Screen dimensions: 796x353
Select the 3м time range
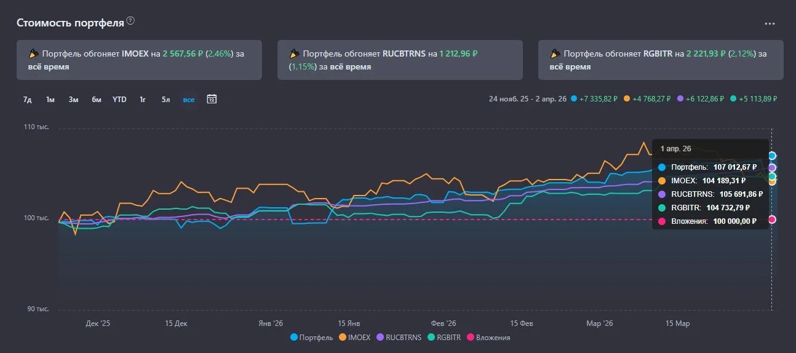coord(73,100)
